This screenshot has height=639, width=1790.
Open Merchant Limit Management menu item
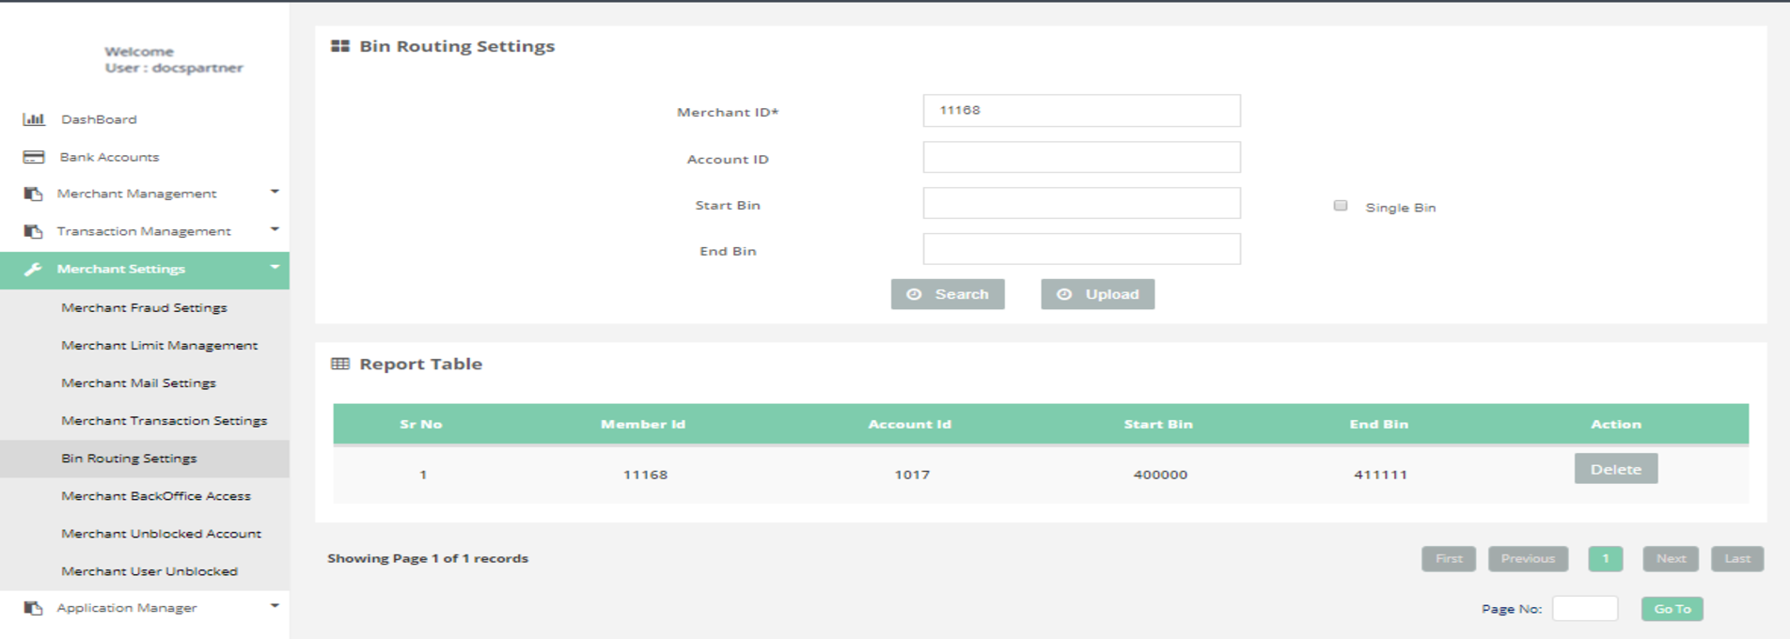(159, 345)
